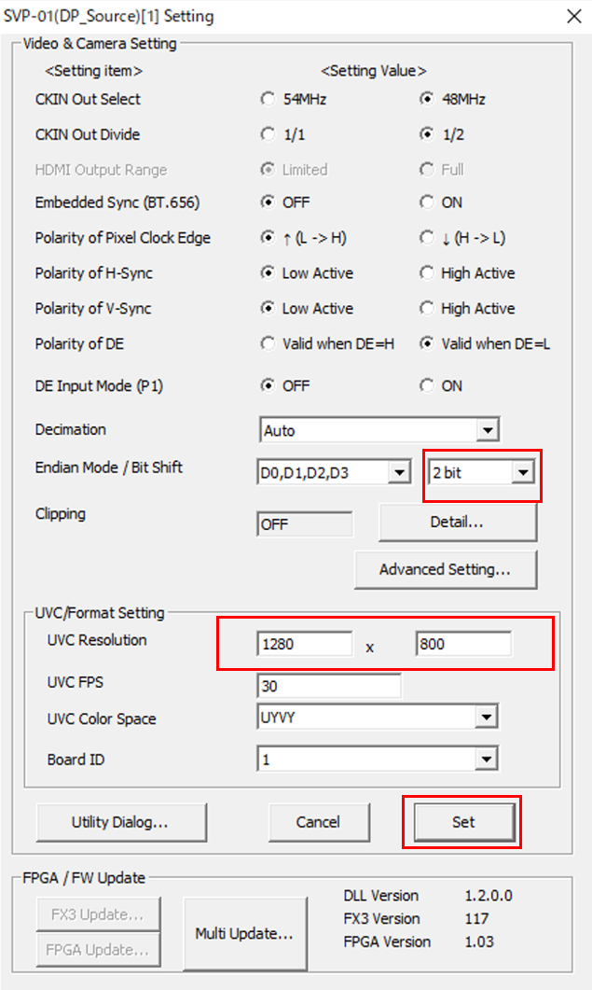Enable DE Input Mode (P1) ON
The height and width of the screenshot is (990, 592).
pyautogui.click(x=427, y=385)
